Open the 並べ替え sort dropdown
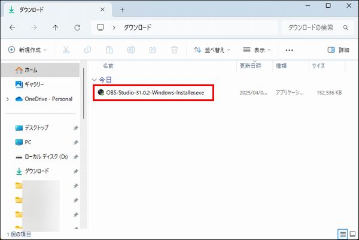 tap(212, 50)
